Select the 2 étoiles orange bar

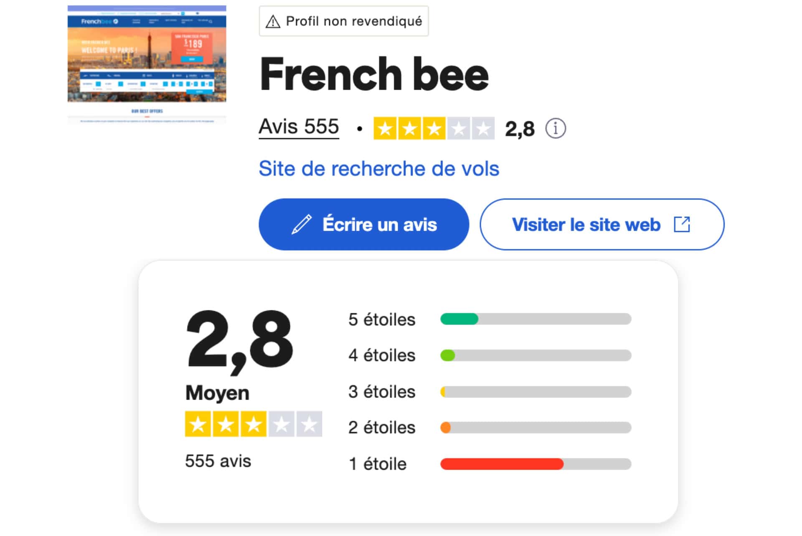click(x=536, y=428)
